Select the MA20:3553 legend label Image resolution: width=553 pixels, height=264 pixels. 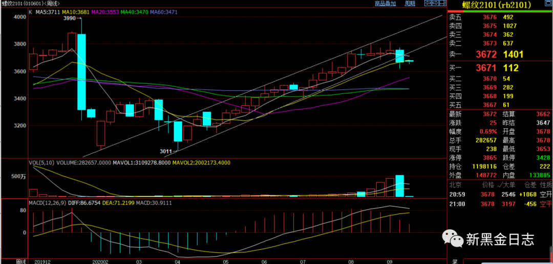(x=105, y=12)
